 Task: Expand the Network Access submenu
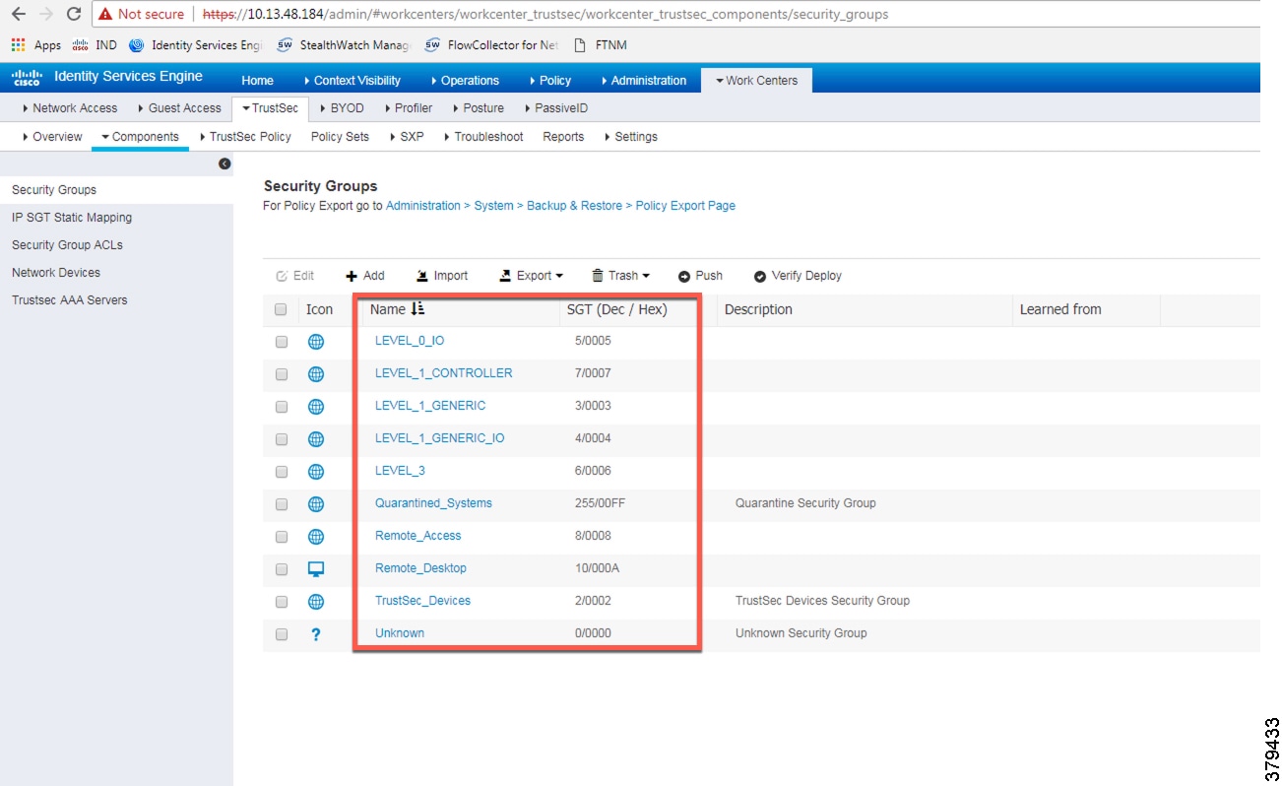pyautogui.click(x=69, y=108)
